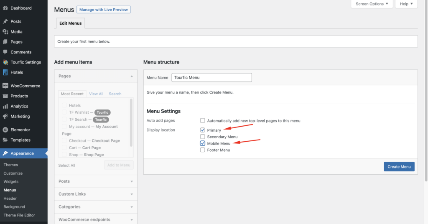The width and height of the screenshot is (428, 224).
Task: Click the Elementor logo icon
Action: 5,130
